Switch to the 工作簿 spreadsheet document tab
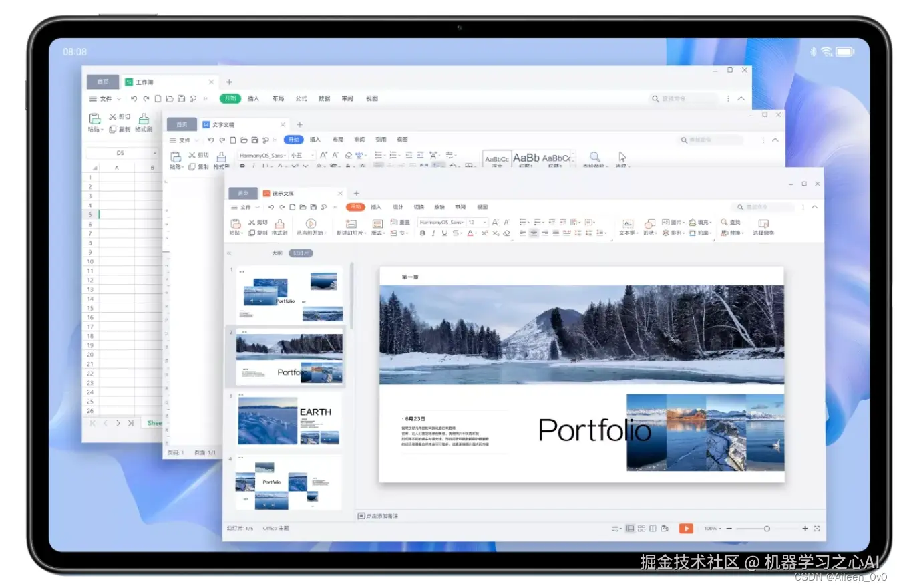 coord(170,82)
